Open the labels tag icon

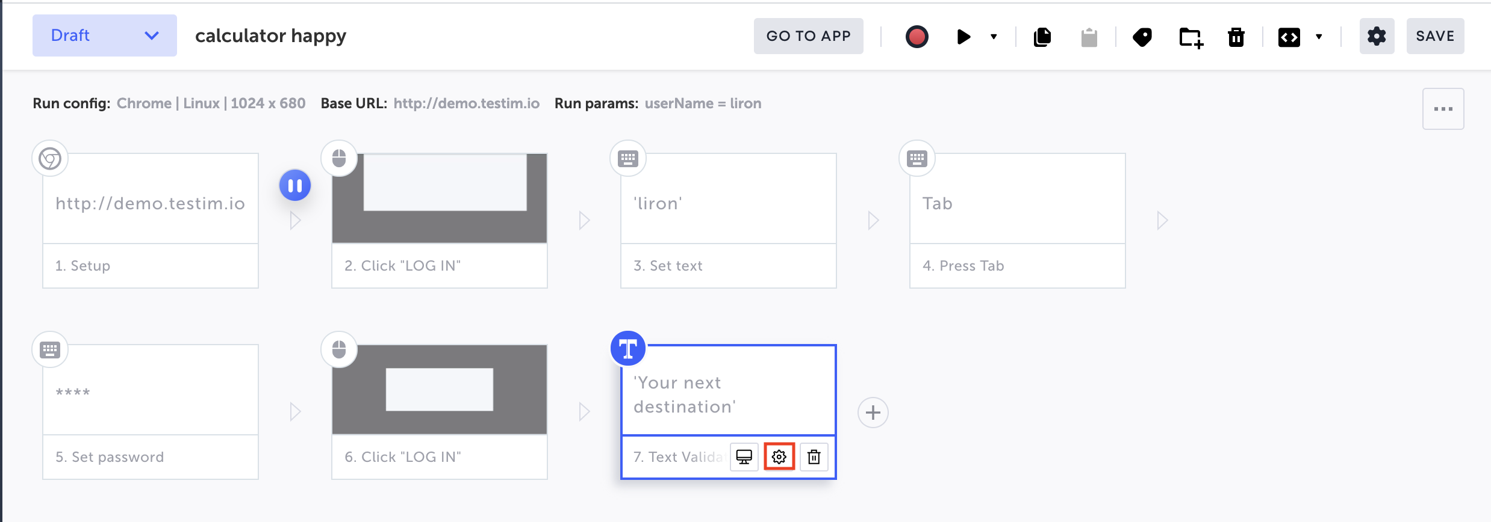tap(1142, 37)
